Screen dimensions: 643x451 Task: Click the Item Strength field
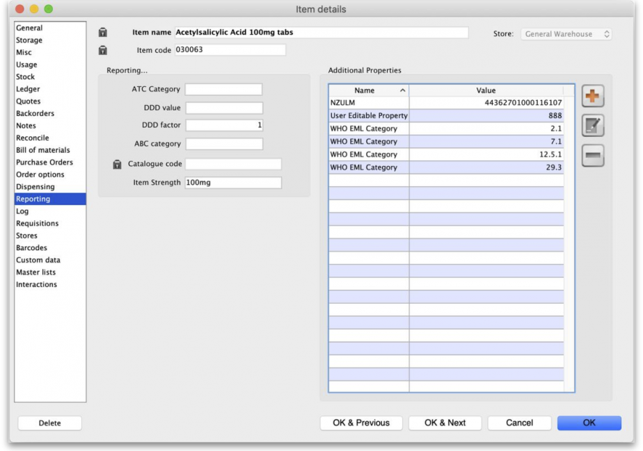coord(233,183)
